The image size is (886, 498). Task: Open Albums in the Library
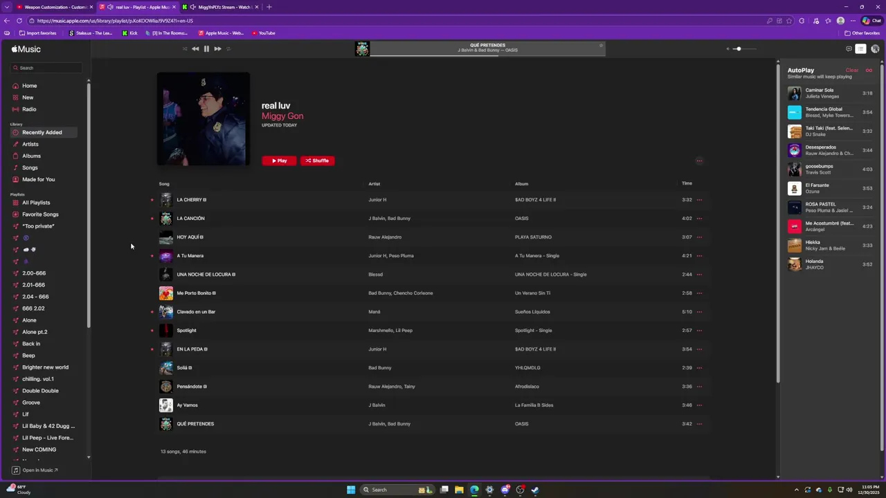click(31, 156)
